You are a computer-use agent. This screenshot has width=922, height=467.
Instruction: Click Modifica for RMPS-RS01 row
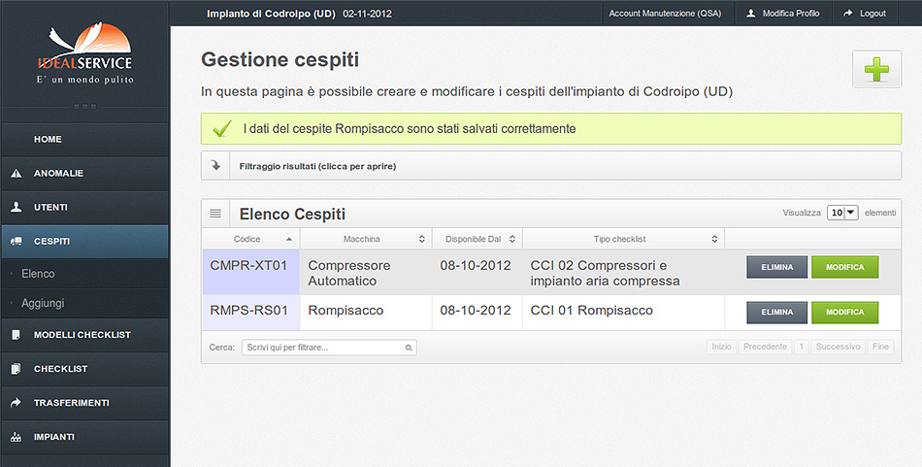click(845, 313)
